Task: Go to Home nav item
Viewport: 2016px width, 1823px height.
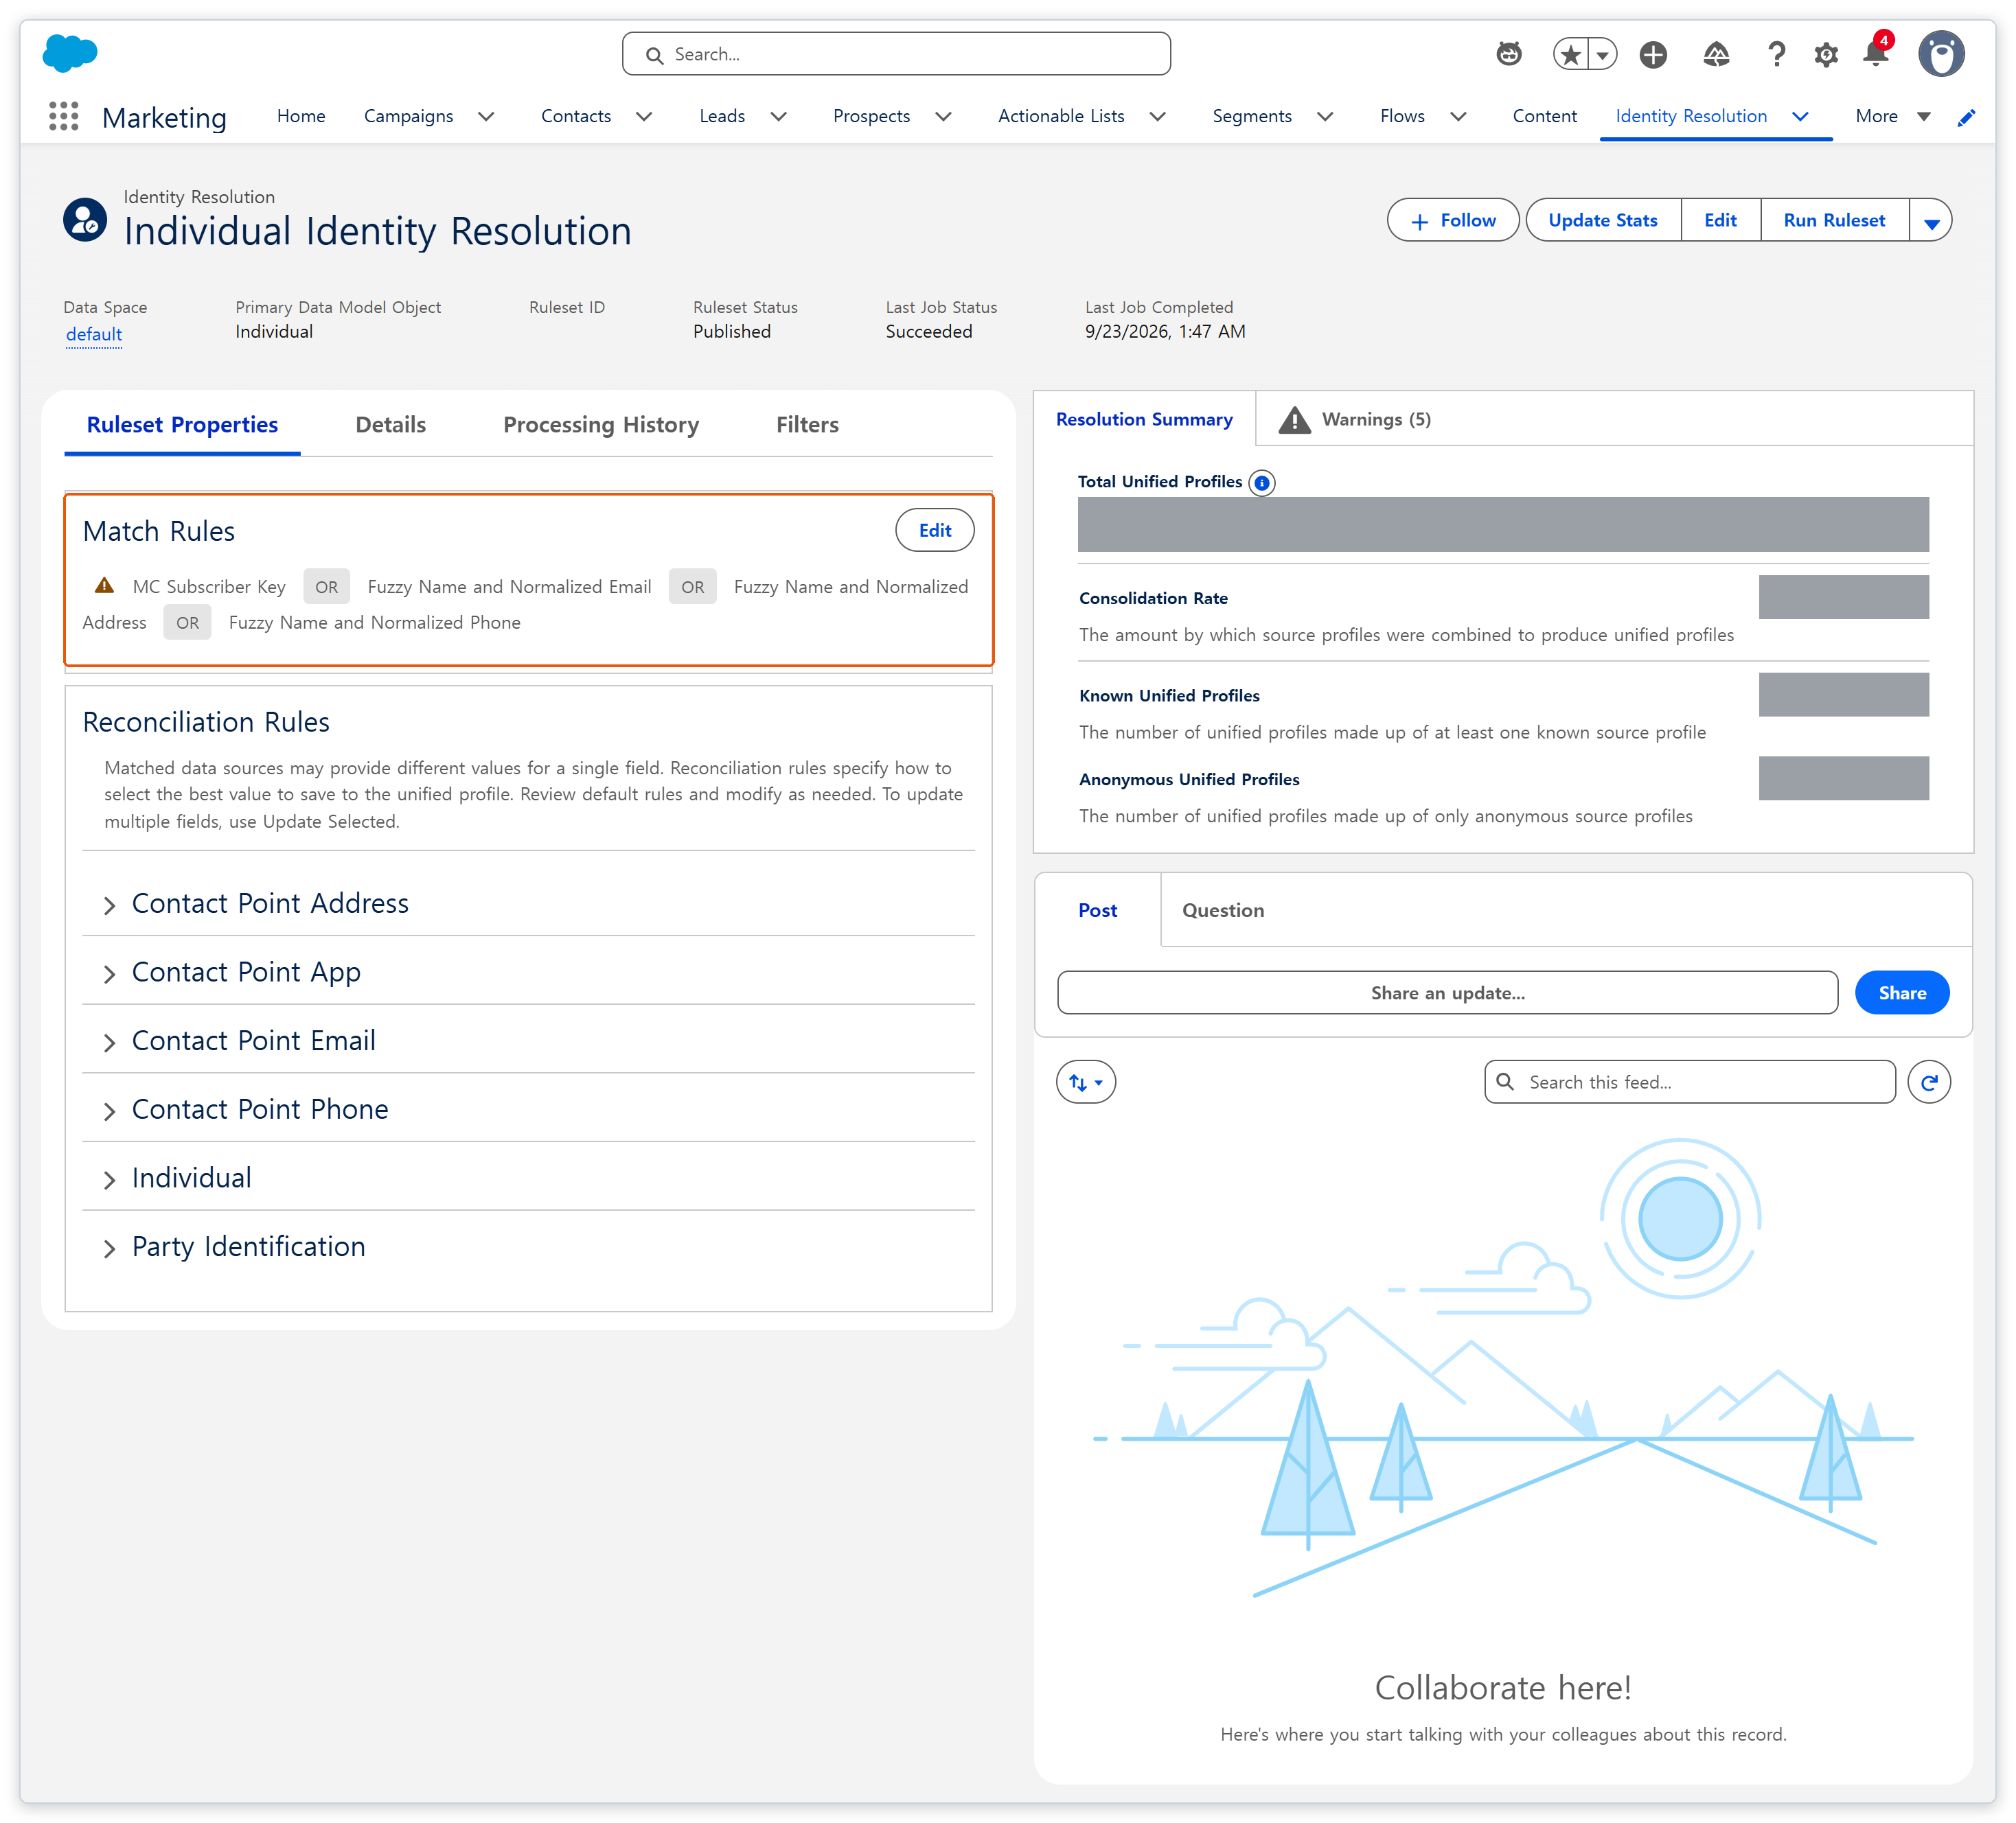Action: [x=301, y=116]
